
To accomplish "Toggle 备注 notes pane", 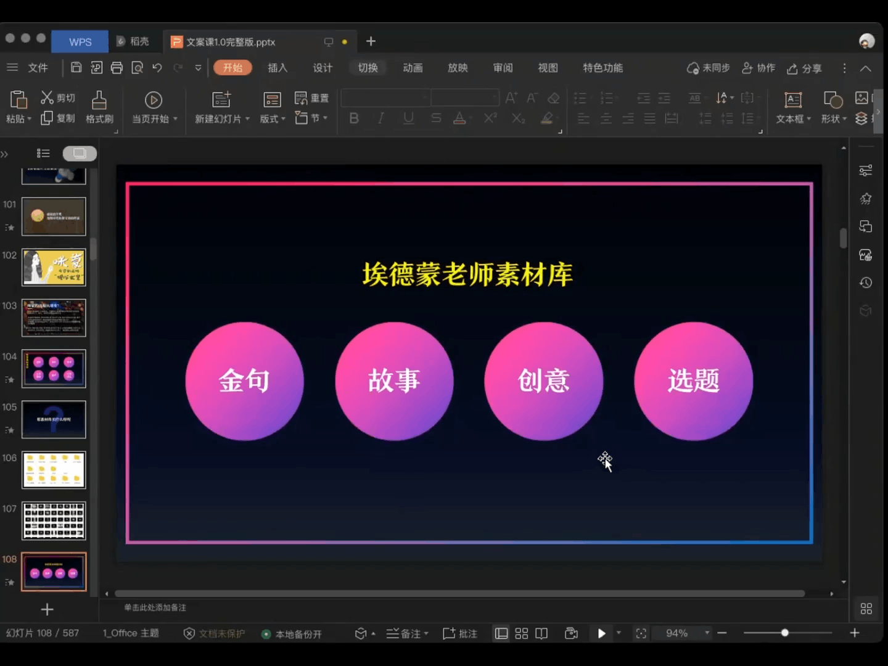I will 407,633.
